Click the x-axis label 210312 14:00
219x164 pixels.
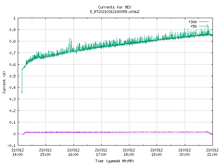[x=17, y=152]
